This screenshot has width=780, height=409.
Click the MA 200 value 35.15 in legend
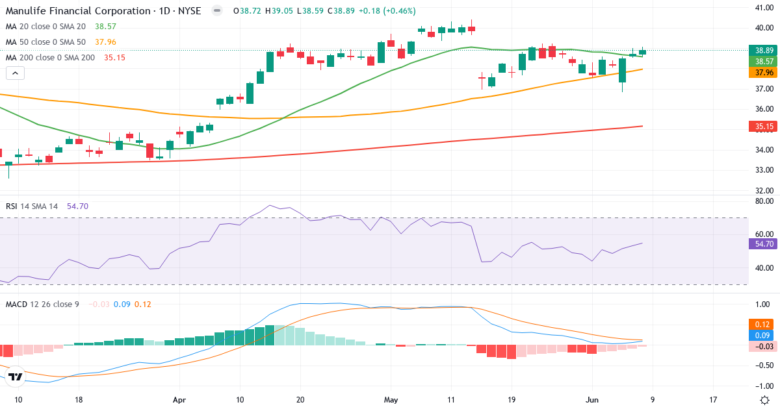click(x=114, y=58)
